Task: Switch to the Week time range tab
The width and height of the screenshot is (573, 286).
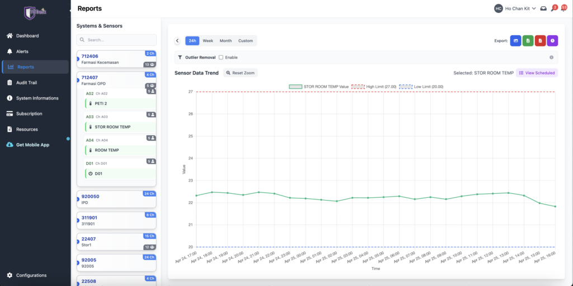Action: pyautogui.click(x=208, y=41)
